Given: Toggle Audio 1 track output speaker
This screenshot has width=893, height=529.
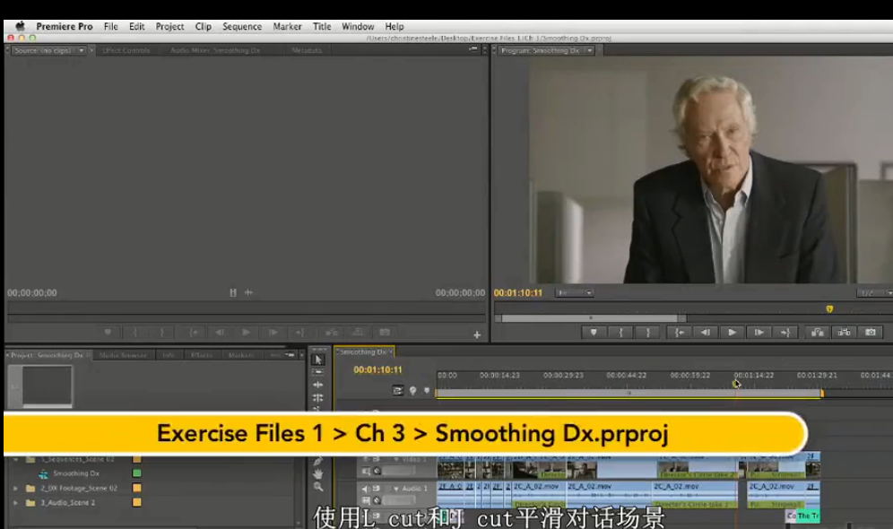Looking at the screenshot, I should pyautogui.click(x=366, y=489).
